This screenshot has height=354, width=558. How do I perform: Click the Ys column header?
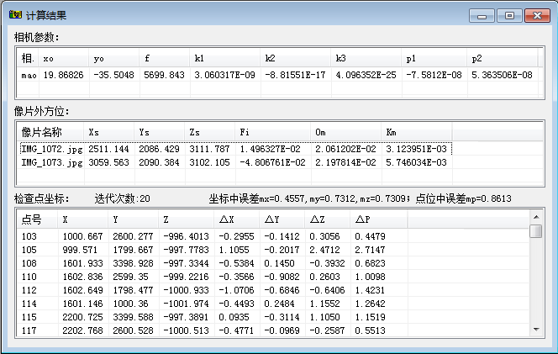[160, 132]
